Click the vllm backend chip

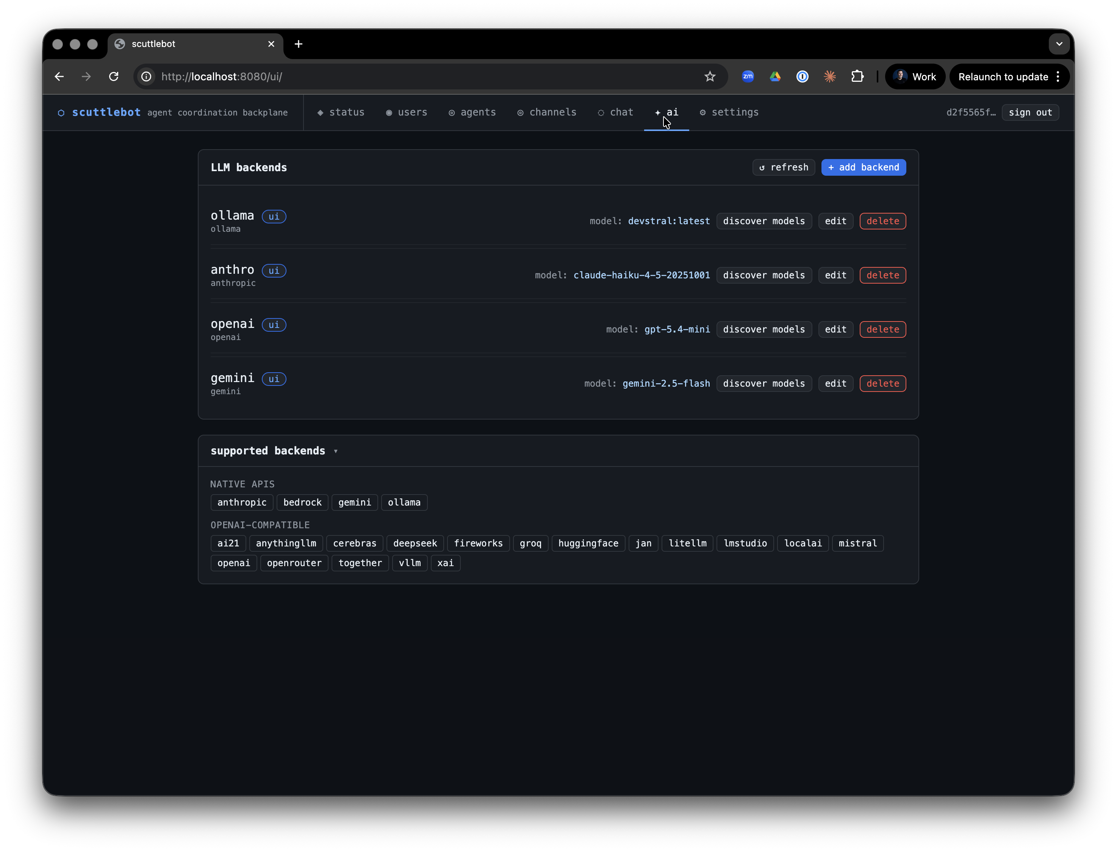click(410, 563)
